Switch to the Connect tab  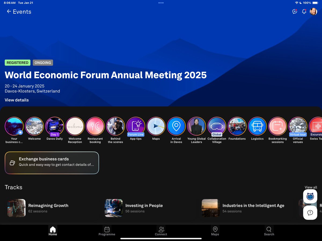click(161, 231)
